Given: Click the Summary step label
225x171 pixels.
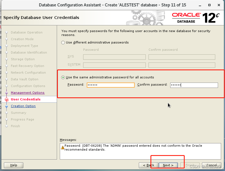Looking at the screenshot, I should point(19,113).
